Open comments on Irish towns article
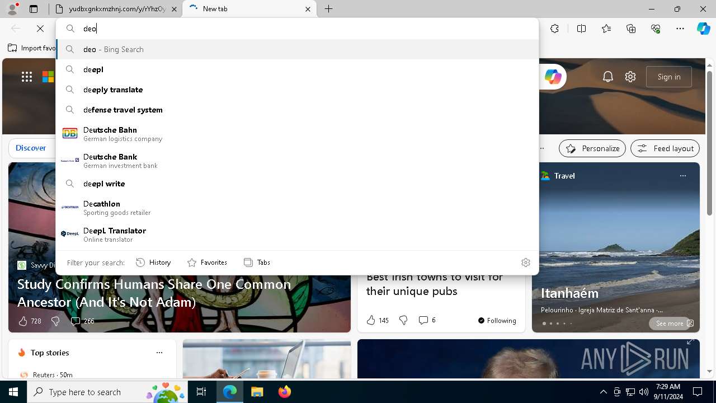 427,320
